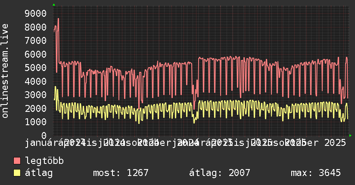Viewport: 355px width, 185px height.
Task: Click the 0 y-axis label
Action: point(44,136)
